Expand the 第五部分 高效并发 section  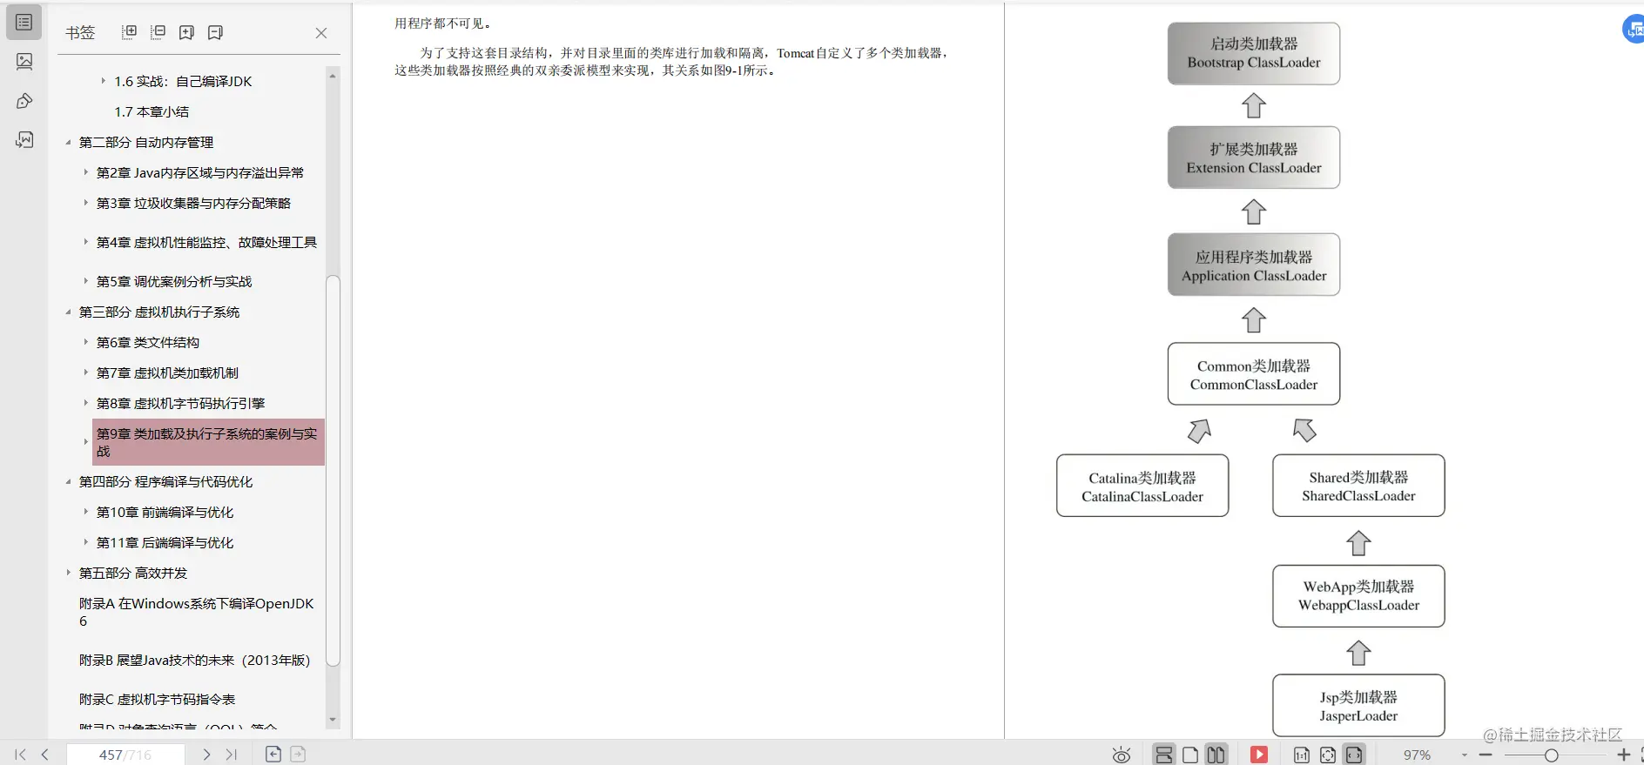pos(68,573)
